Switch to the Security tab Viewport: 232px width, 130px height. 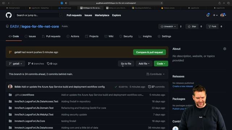point(126,36)
